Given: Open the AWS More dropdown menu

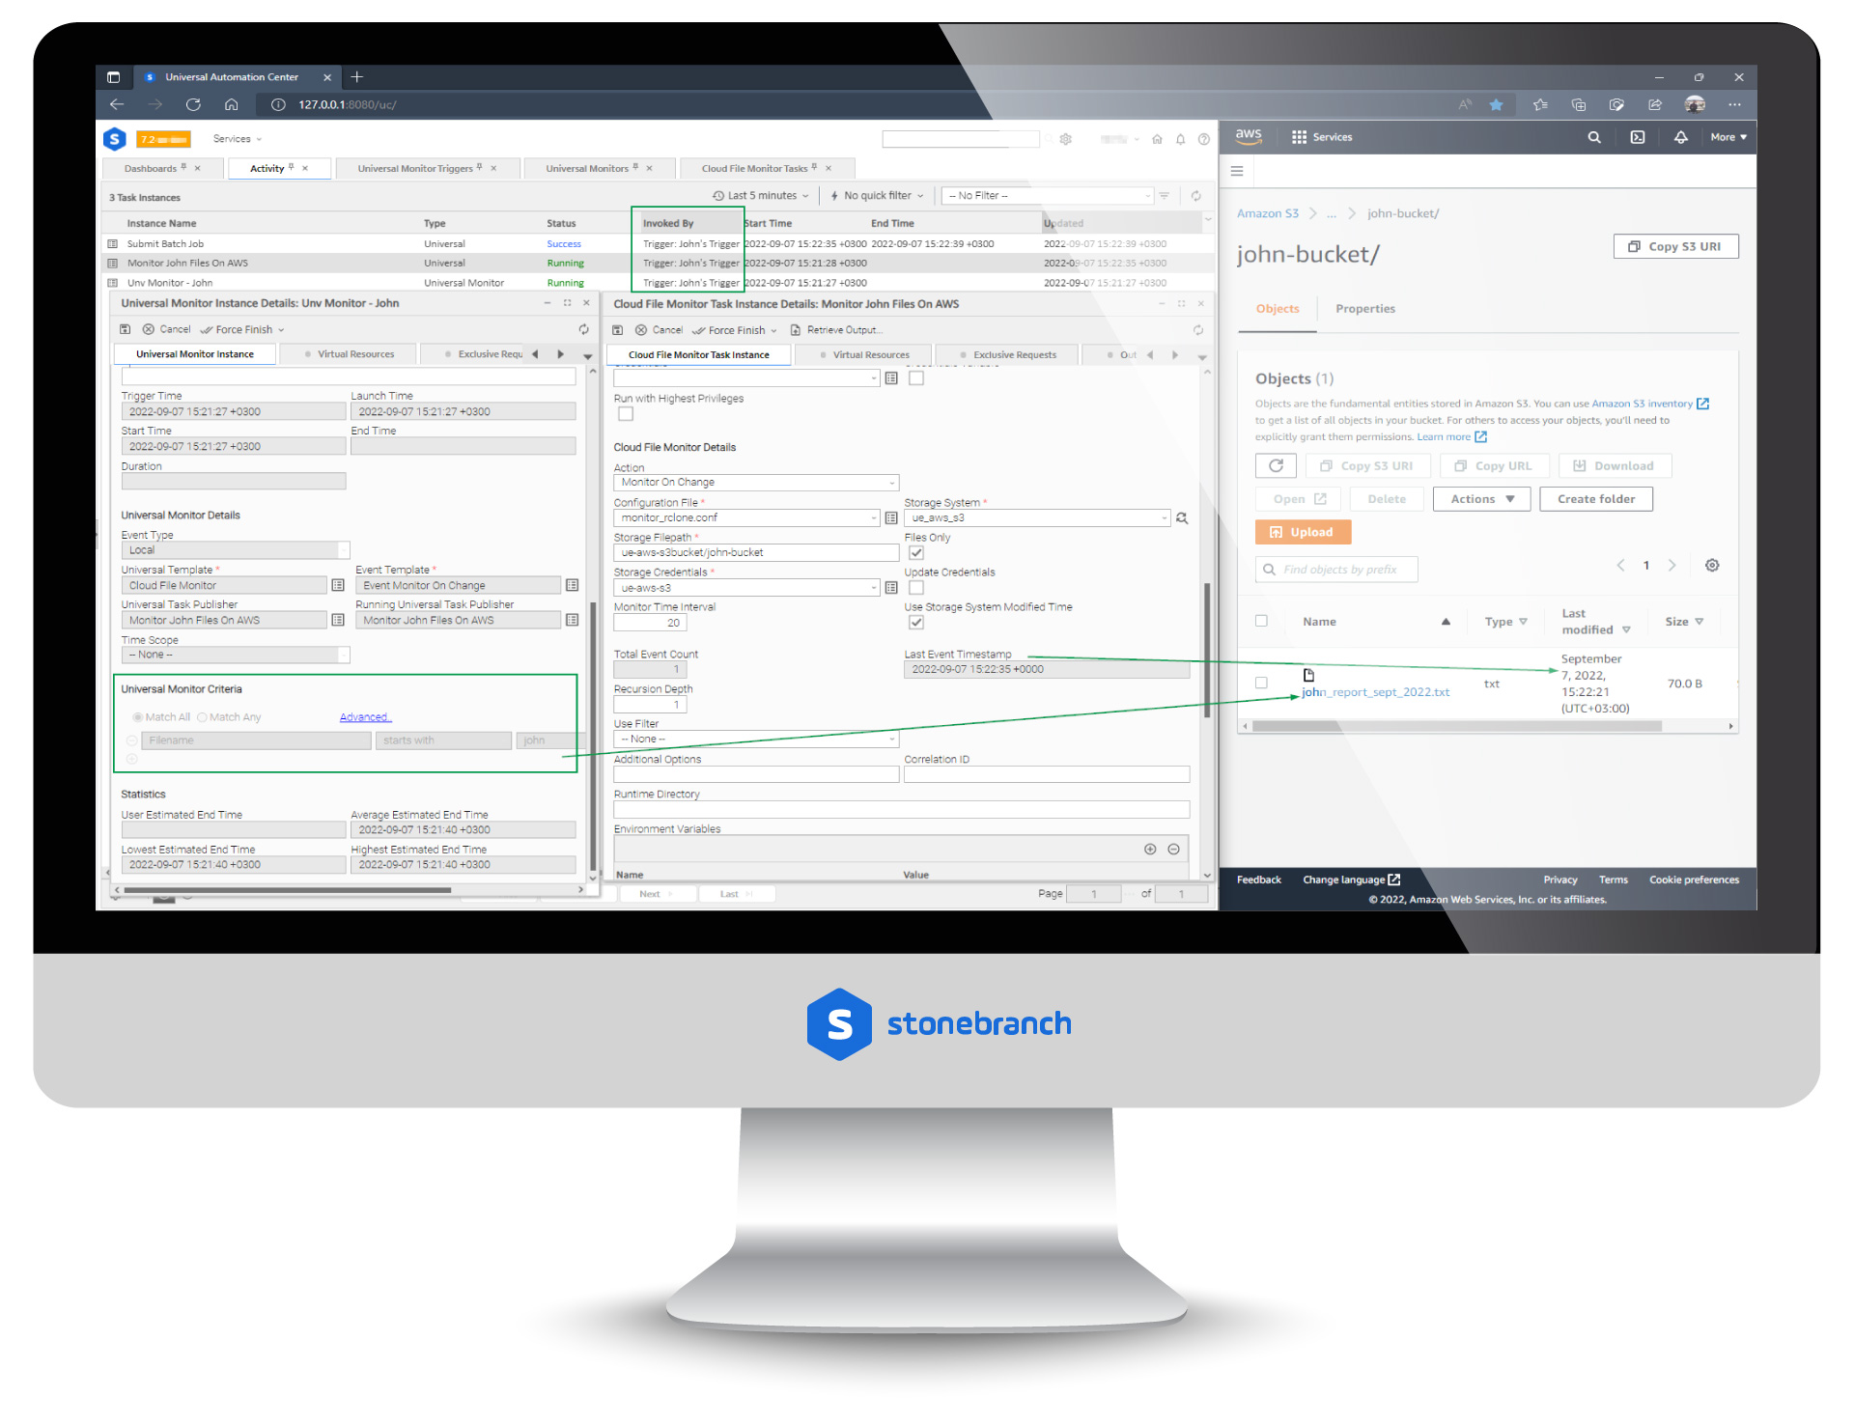Looking at the screenshot, I should (x=1728, y=137).
